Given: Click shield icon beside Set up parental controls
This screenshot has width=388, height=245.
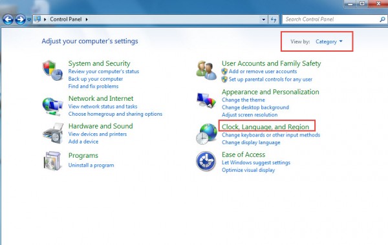Looking at the screenshot, I should click(224, 80).
